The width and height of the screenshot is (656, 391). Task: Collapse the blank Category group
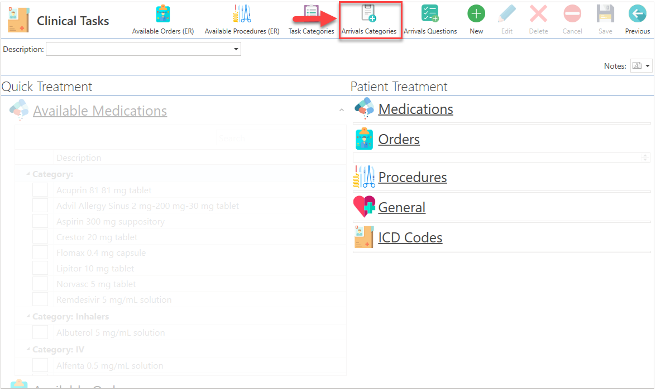coord(28,173)
